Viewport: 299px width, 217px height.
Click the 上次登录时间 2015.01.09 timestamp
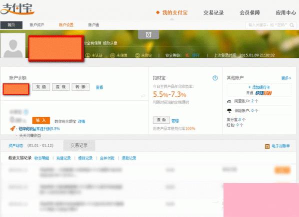point(244,55)
